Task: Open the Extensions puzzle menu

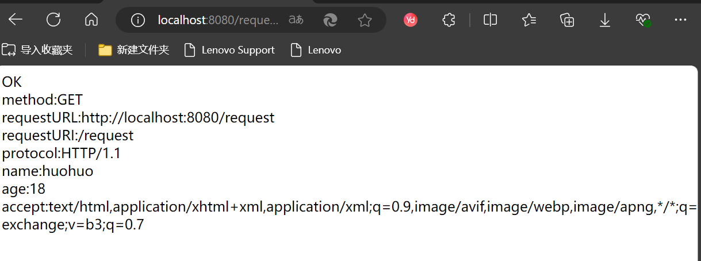Action: click(x=449, y=20)
